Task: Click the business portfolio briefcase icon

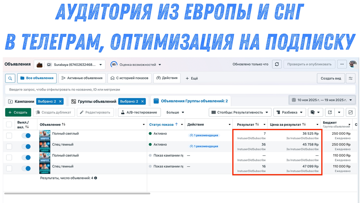Action: click(40, 65)
